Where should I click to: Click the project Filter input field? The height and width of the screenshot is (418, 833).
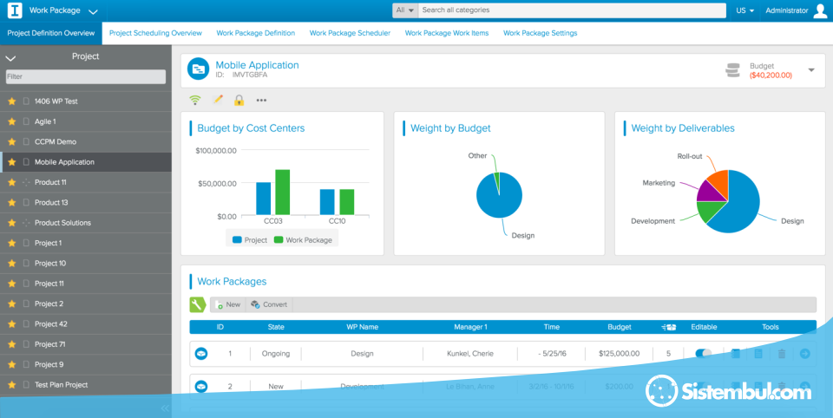tap(85, 76)
